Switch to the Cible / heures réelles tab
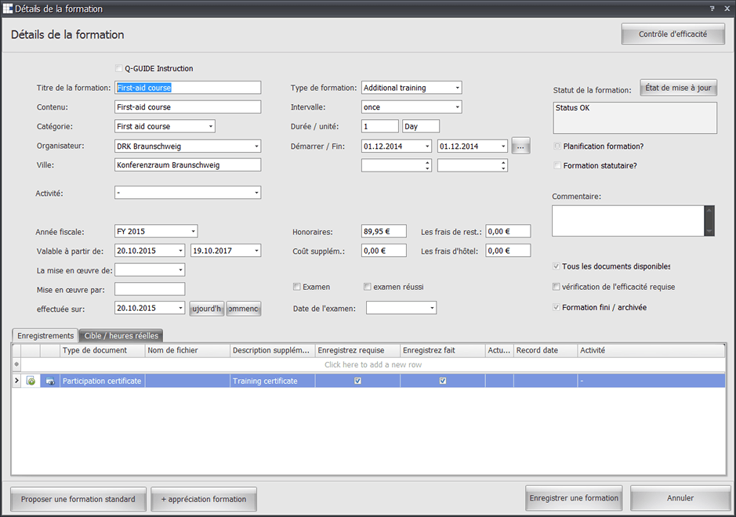Screen dimensions: 736x517 pos(121,335)
